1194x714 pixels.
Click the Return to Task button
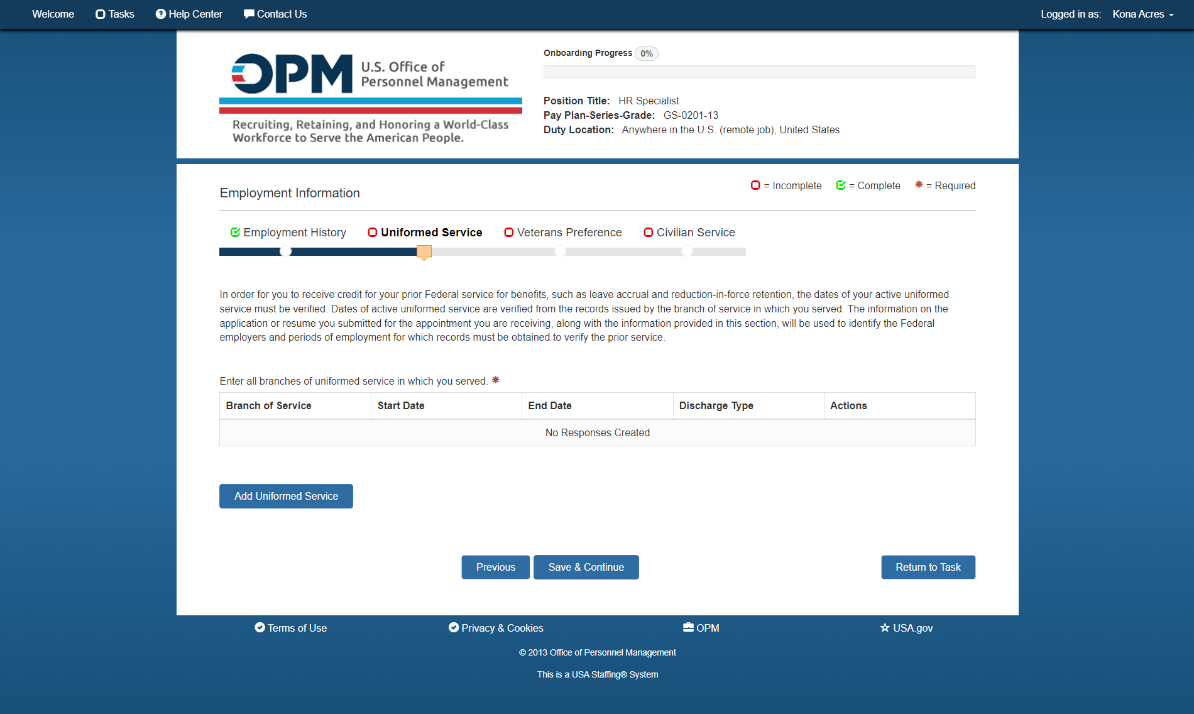[x=928, y=567]
